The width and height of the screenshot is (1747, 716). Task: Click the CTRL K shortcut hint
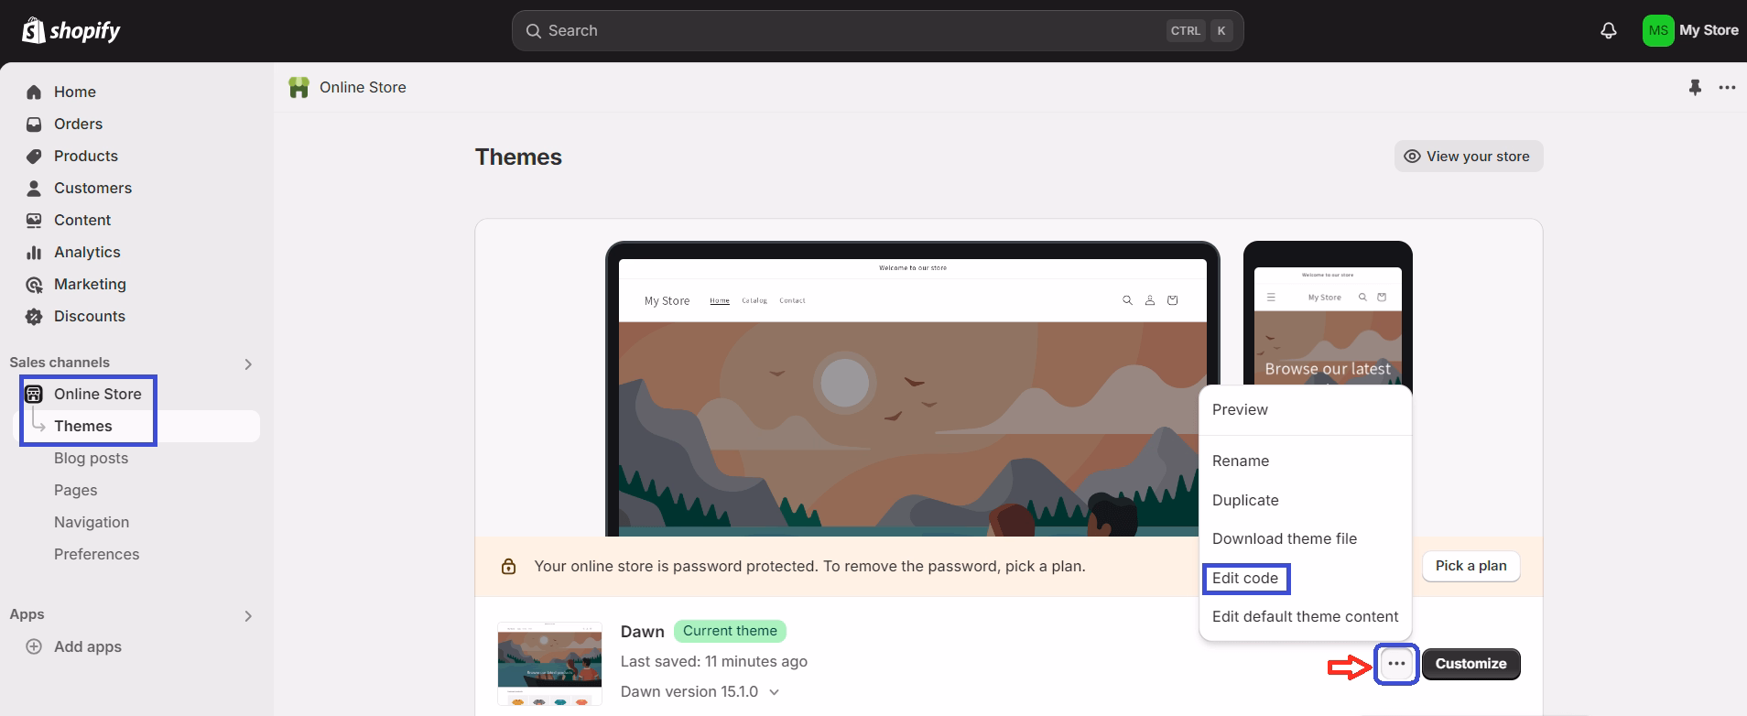pos(1200,30)
